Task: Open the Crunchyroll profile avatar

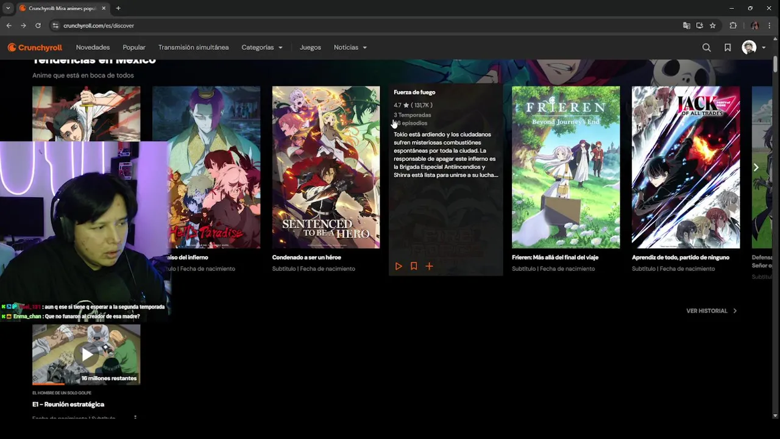Action: (x=749, y=48)
